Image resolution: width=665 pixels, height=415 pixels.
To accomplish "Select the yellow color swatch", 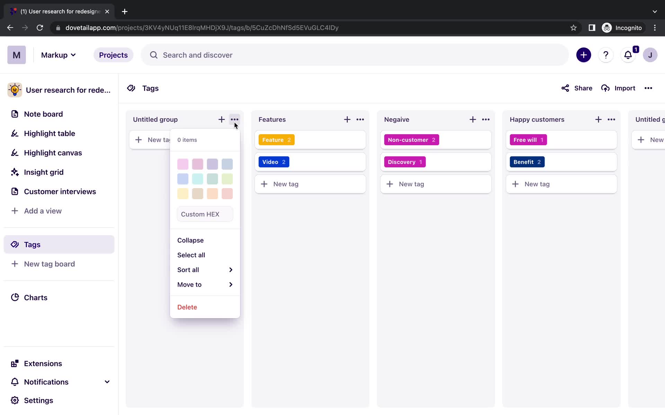I will click(x=183, y=193).
